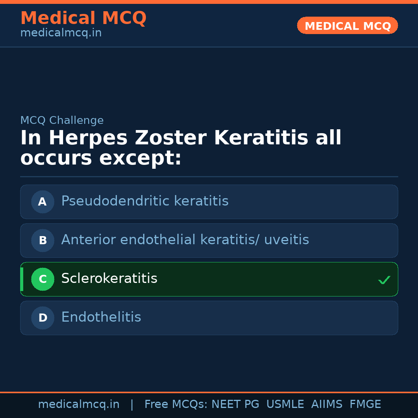The height and width of the screenshot is (418, 418).
Task: Click the letter A option circle
Action: tap(43, 202)
